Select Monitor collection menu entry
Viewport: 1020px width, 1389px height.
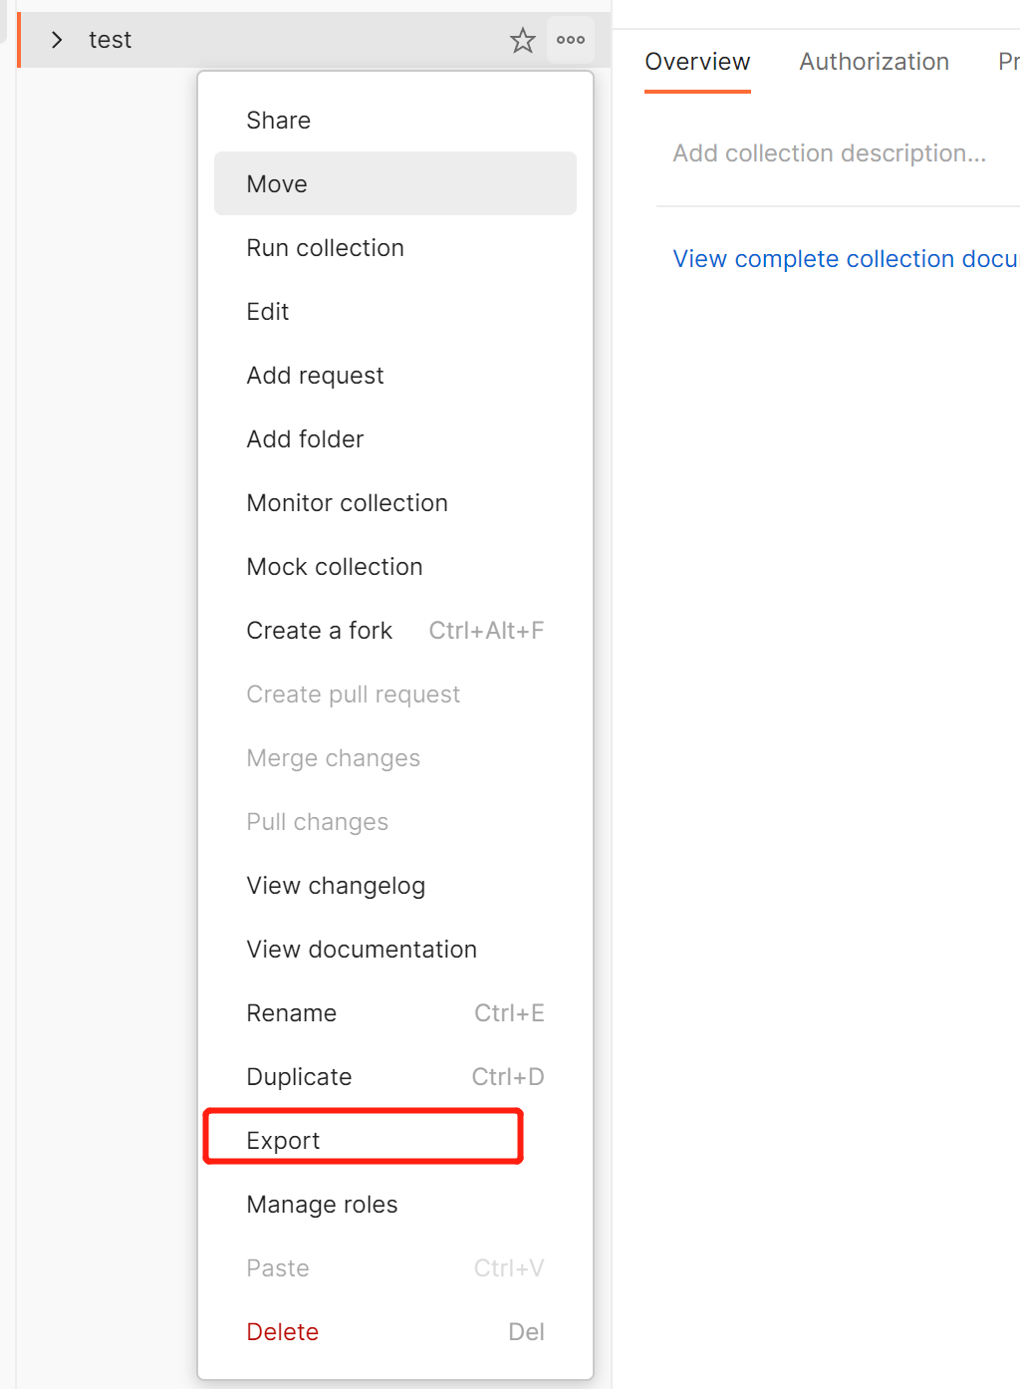pyautogui.click(x=347, y=503)
